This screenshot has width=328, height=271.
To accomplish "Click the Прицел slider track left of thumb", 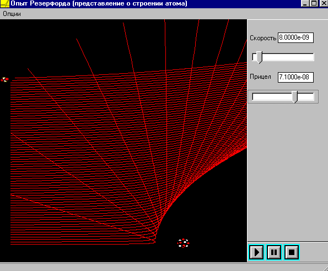I will [272, 97].
